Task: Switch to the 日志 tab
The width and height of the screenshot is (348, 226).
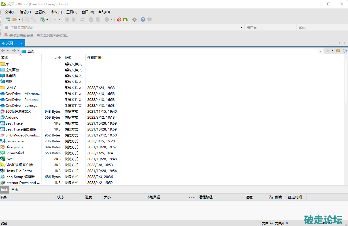Action: (15, 190)
